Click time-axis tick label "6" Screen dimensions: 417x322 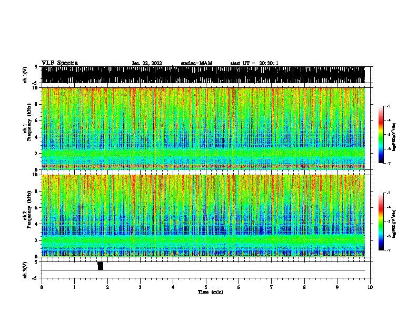coord(239,287)
